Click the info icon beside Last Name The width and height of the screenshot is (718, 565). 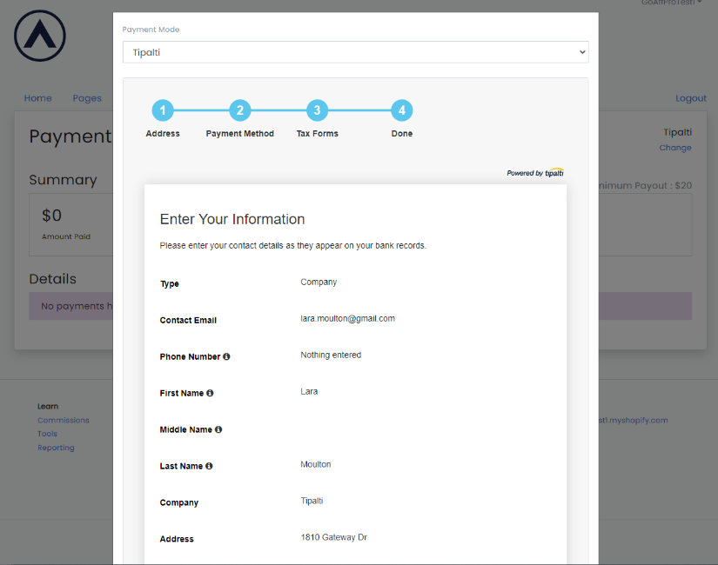click(209, 467)
